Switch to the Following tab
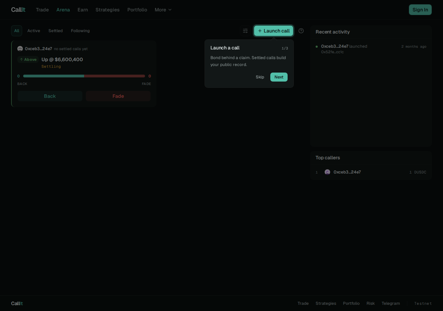 coord(80,31)
